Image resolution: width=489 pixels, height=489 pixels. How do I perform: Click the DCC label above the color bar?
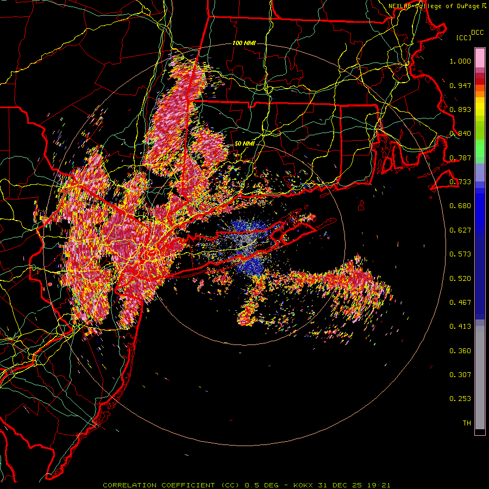pos(477,33)
